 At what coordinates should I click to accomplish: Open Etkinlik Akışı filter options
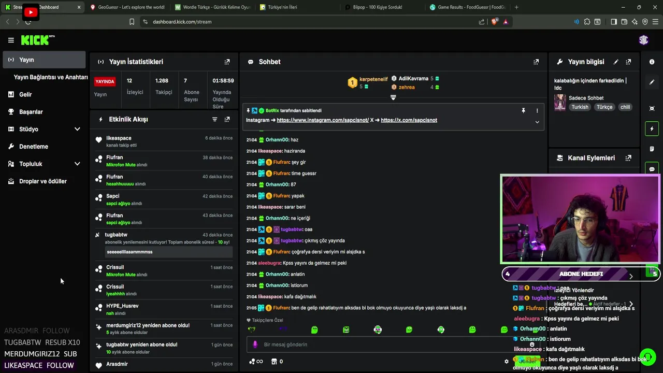click(x=214, y=119)
